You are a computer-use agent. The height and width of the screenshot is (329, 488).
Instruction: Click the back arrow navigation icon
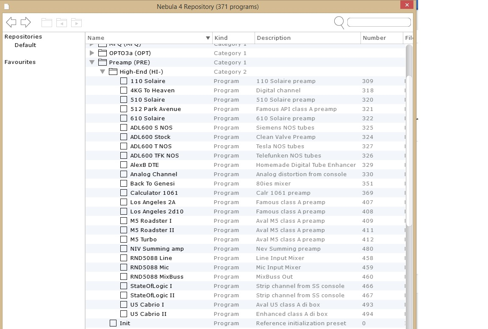(11, 22)
